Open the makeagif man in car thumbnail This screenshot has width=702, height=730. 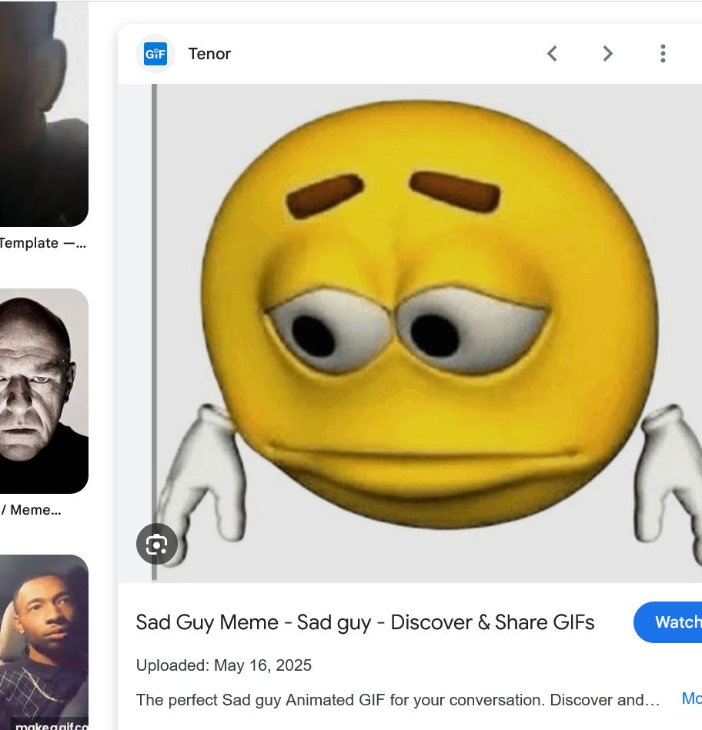tap(44, 642)
